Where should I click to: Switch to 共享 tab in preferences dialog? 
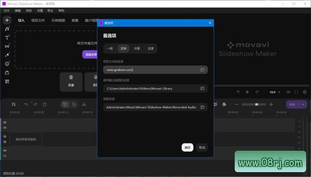coord(137,49)
